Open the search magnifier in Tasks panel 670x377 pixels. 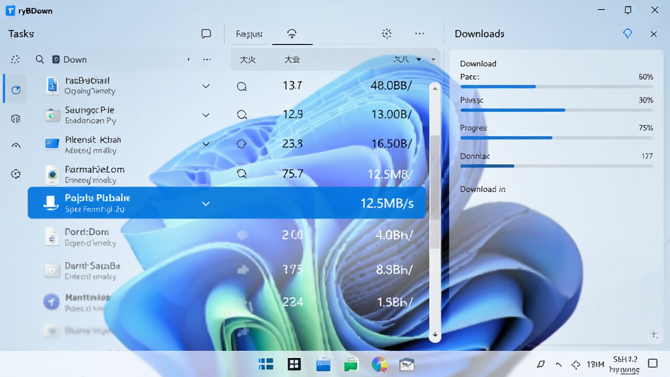(x=40, y=60)
